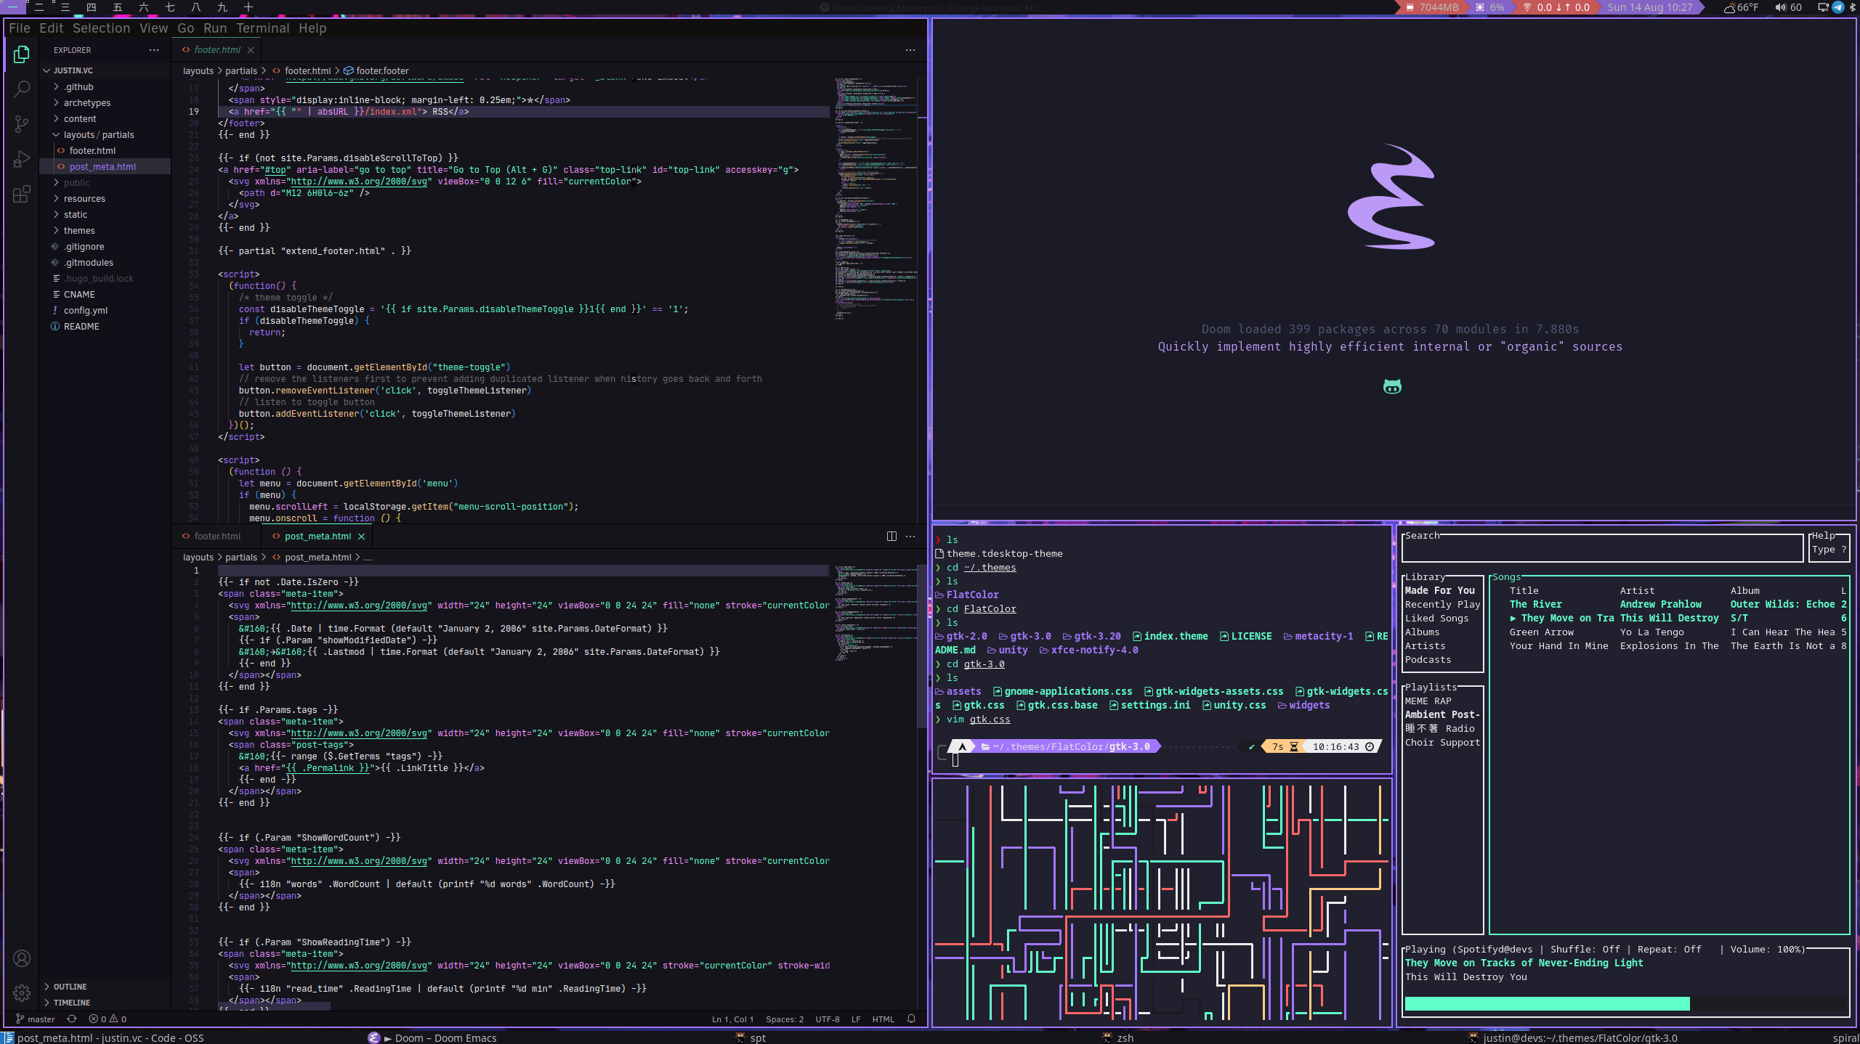Click the Doom Emacs taskbar entry
1860x1044 pixels.
pos(432,1037)
